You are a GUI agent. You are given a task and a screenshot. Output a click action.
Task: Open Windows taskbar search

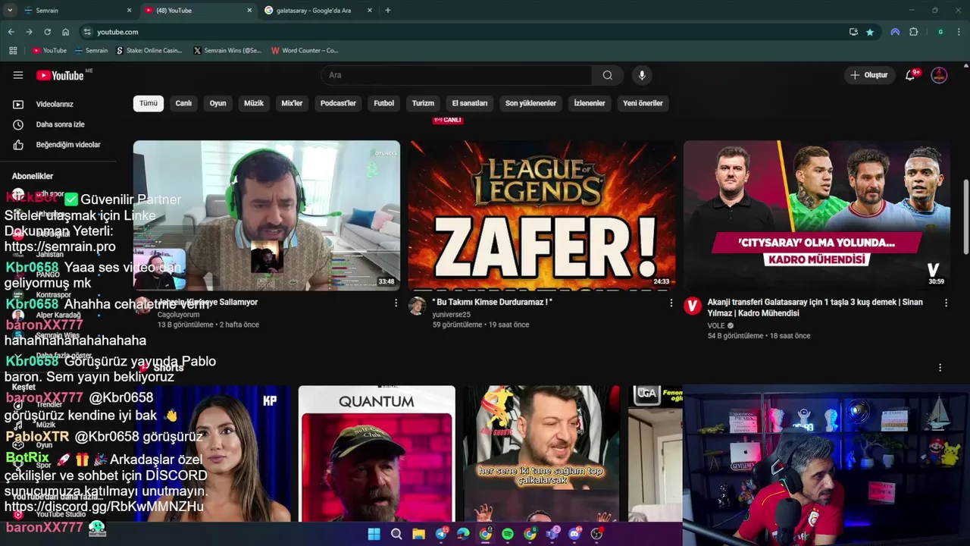pos(396,534)
